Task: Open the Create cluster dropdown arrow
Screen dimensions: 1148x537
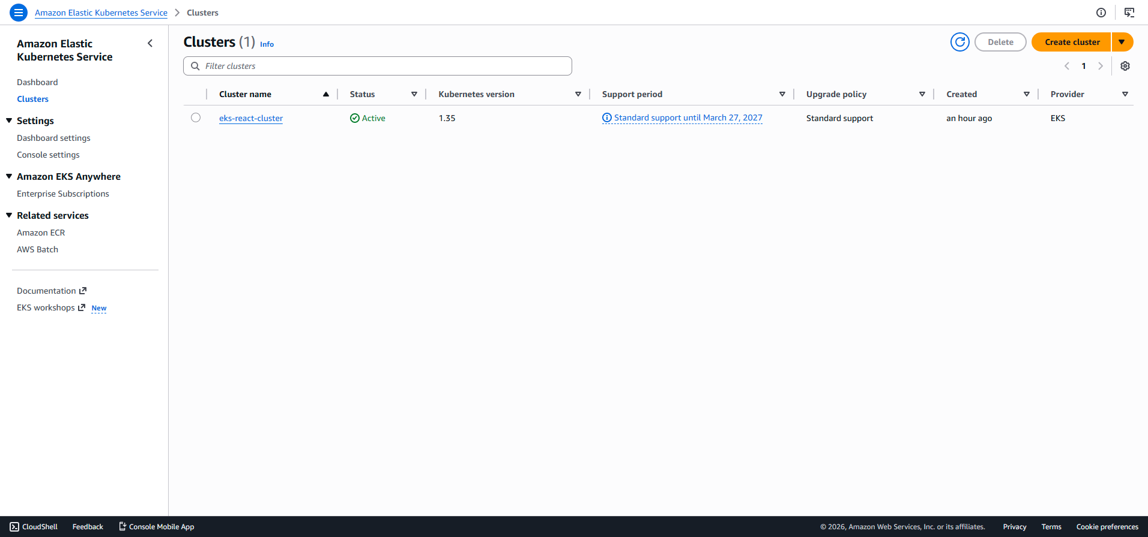Action: pyautogui.click(x=1122, y=42)
